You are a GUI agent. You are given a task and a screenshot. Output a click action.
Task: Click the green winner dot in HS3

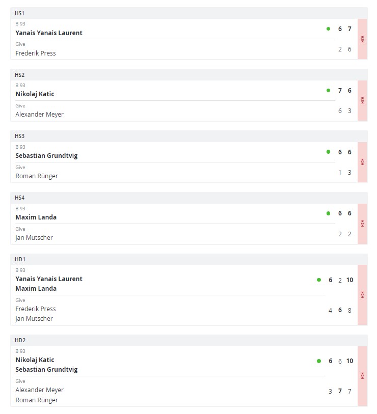coord(328,152)
